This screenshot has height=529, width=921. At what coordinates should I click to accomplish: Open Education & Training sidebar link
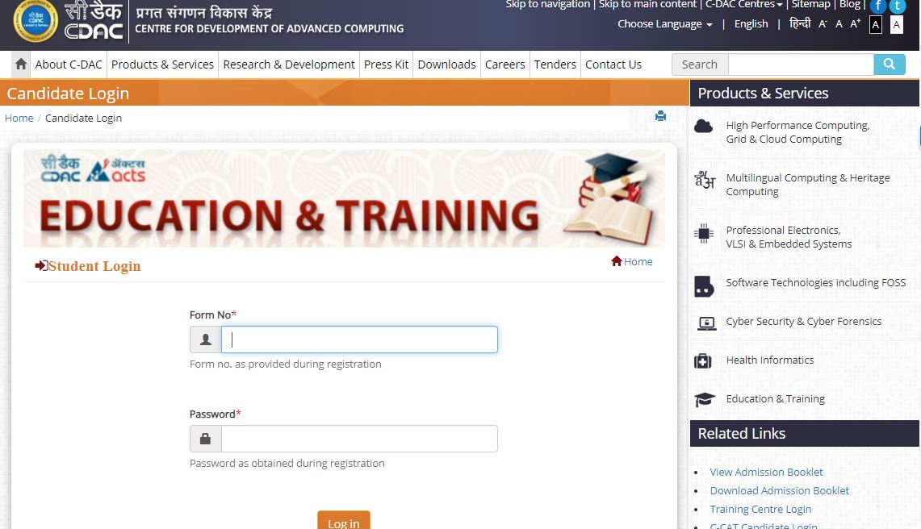click(x=776, y=398)
